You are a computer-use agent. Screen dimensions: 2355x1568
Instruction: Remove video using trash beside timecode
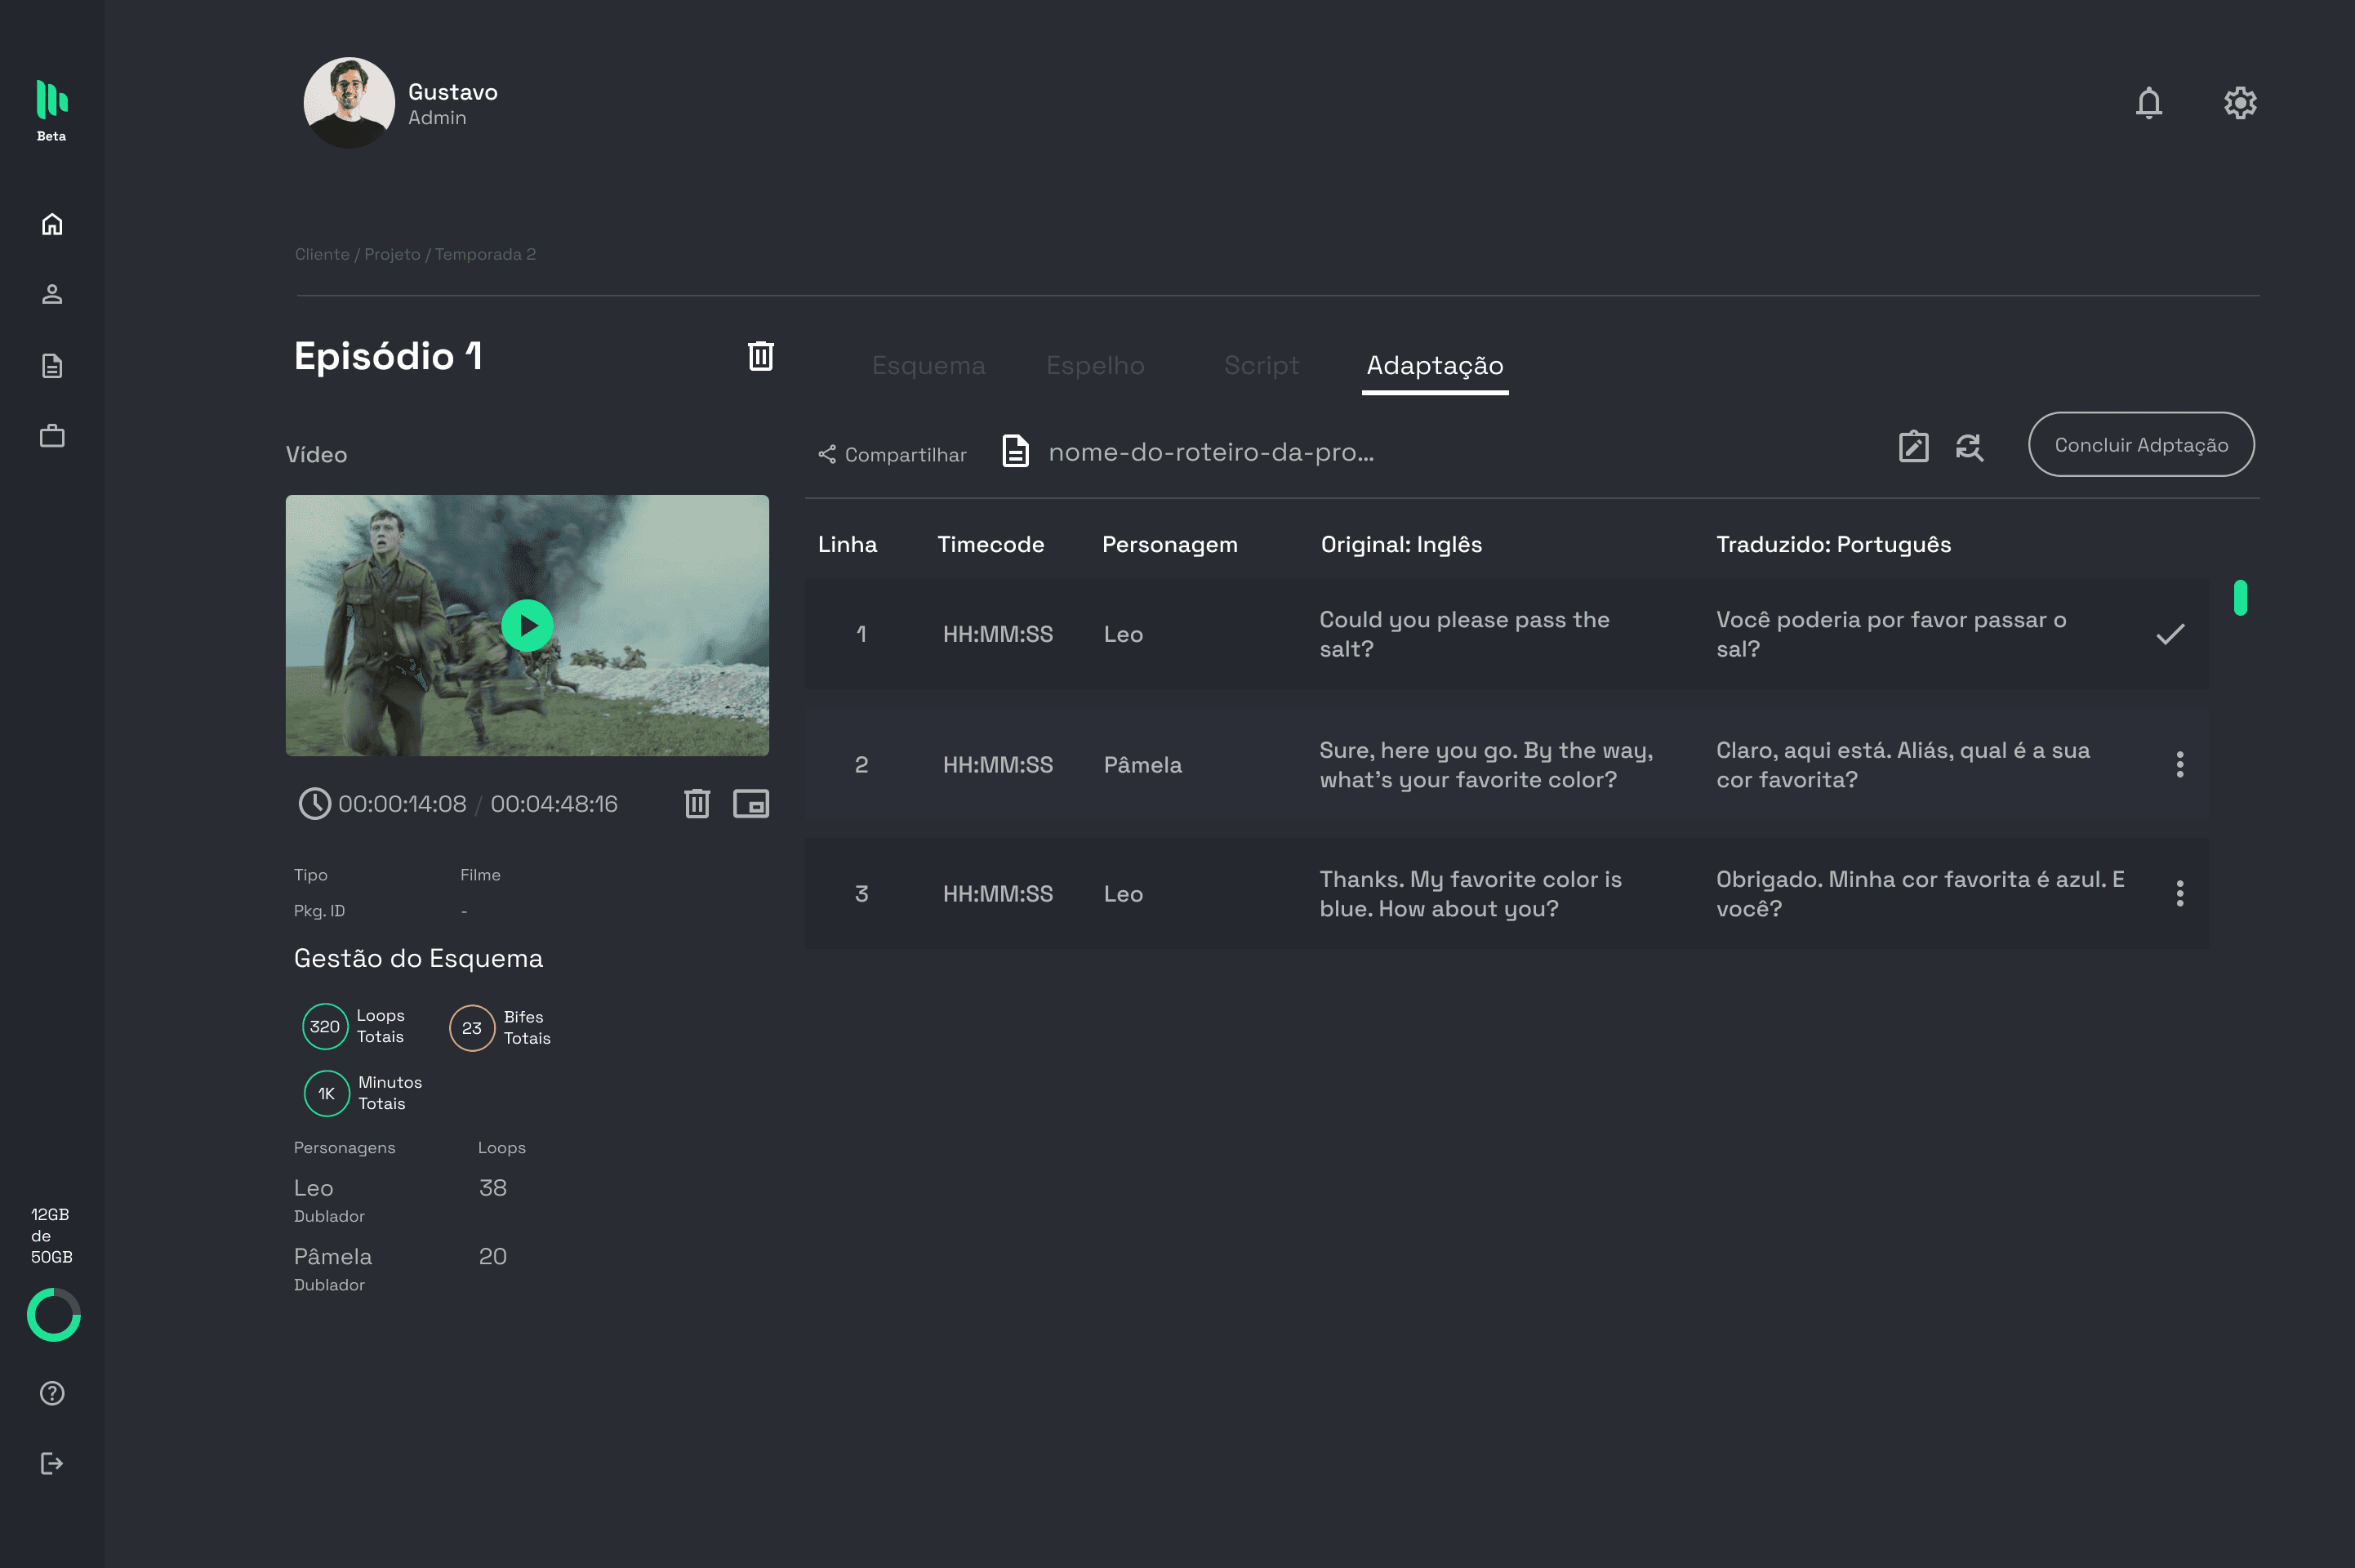[x=697, y=804]
